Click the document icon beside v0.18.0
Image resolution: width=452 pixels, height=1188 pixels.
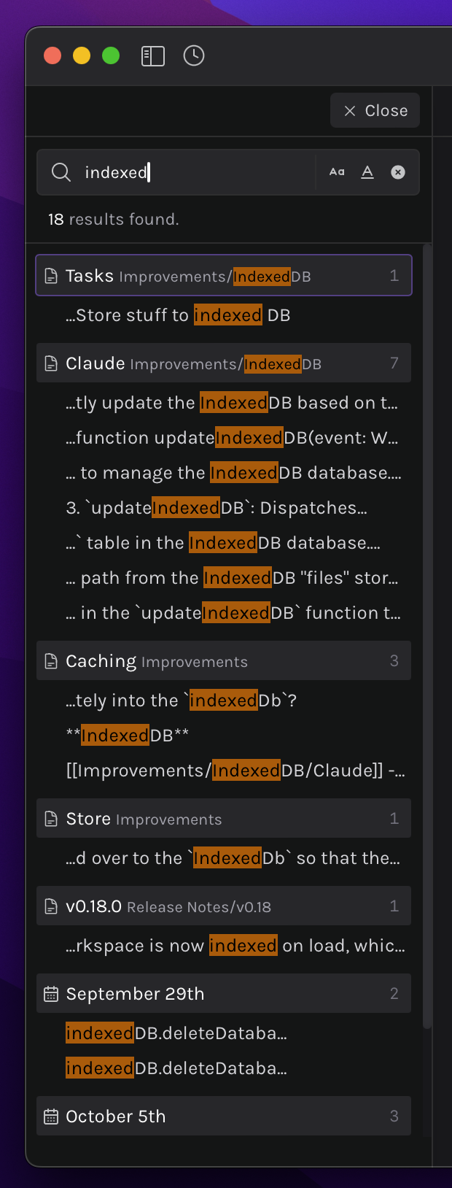click(x=51, y=906)
